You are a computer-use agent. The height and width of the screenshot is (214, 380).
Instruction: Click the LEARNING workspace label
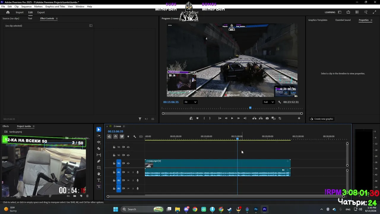tap(330, 12)
